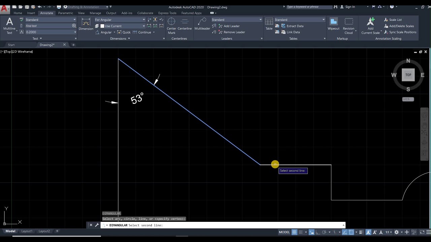Image resolution: width=431 pixels, height=242 pixels.
Task: Open the 'Use Current' dimension layer dropdown
Action: (123, 26)
